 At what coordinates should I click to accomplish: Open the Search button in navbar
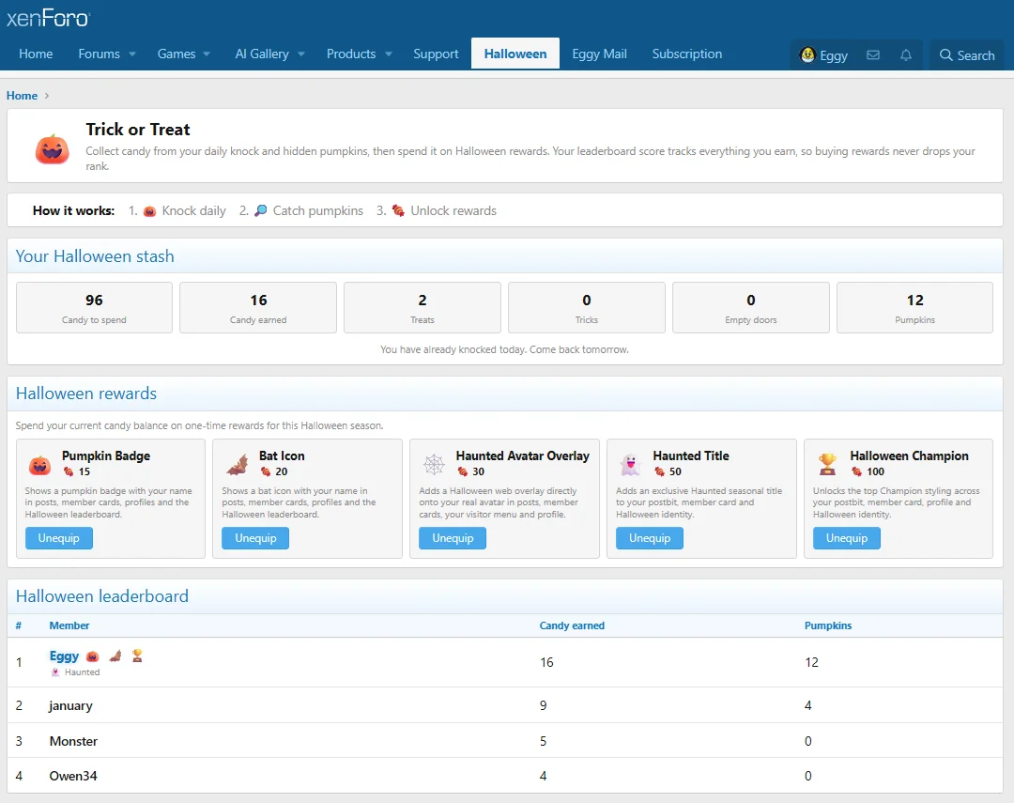(967, 55)
